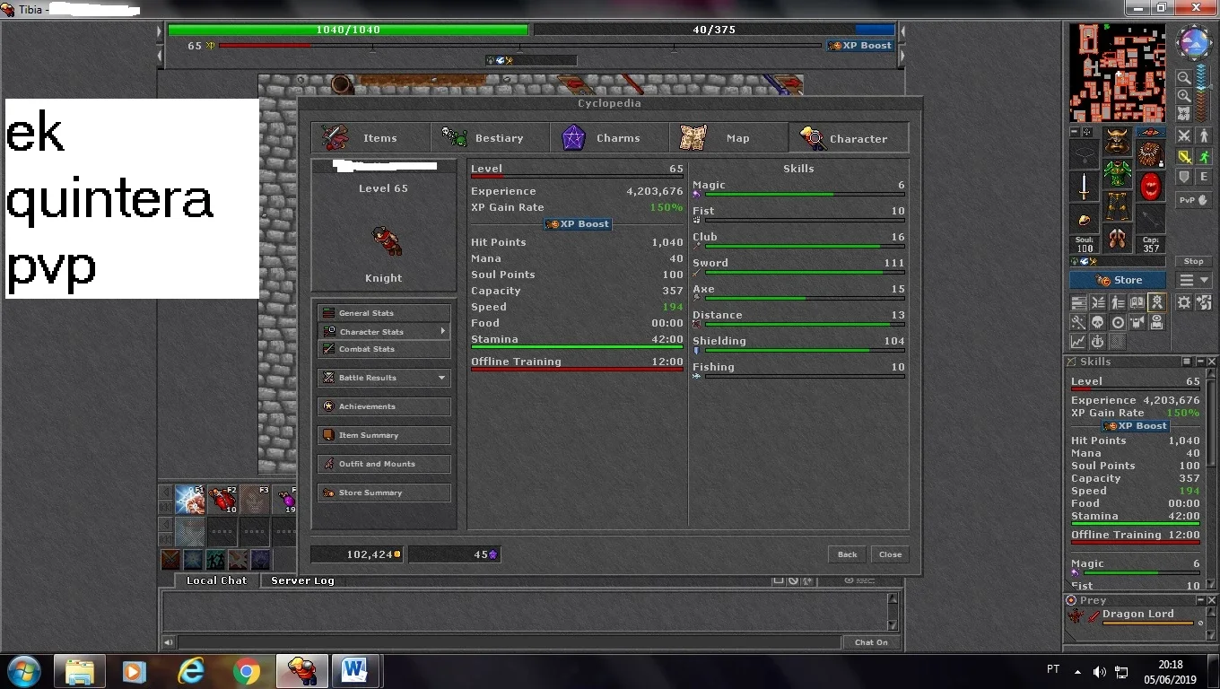Open Outfit and Mounts section
Screen dimensions: 1220x689
point(383,464)
